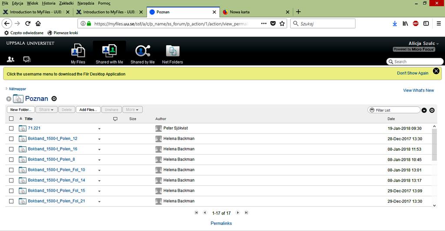Toggle the Firefox sidebar icon

426,23
